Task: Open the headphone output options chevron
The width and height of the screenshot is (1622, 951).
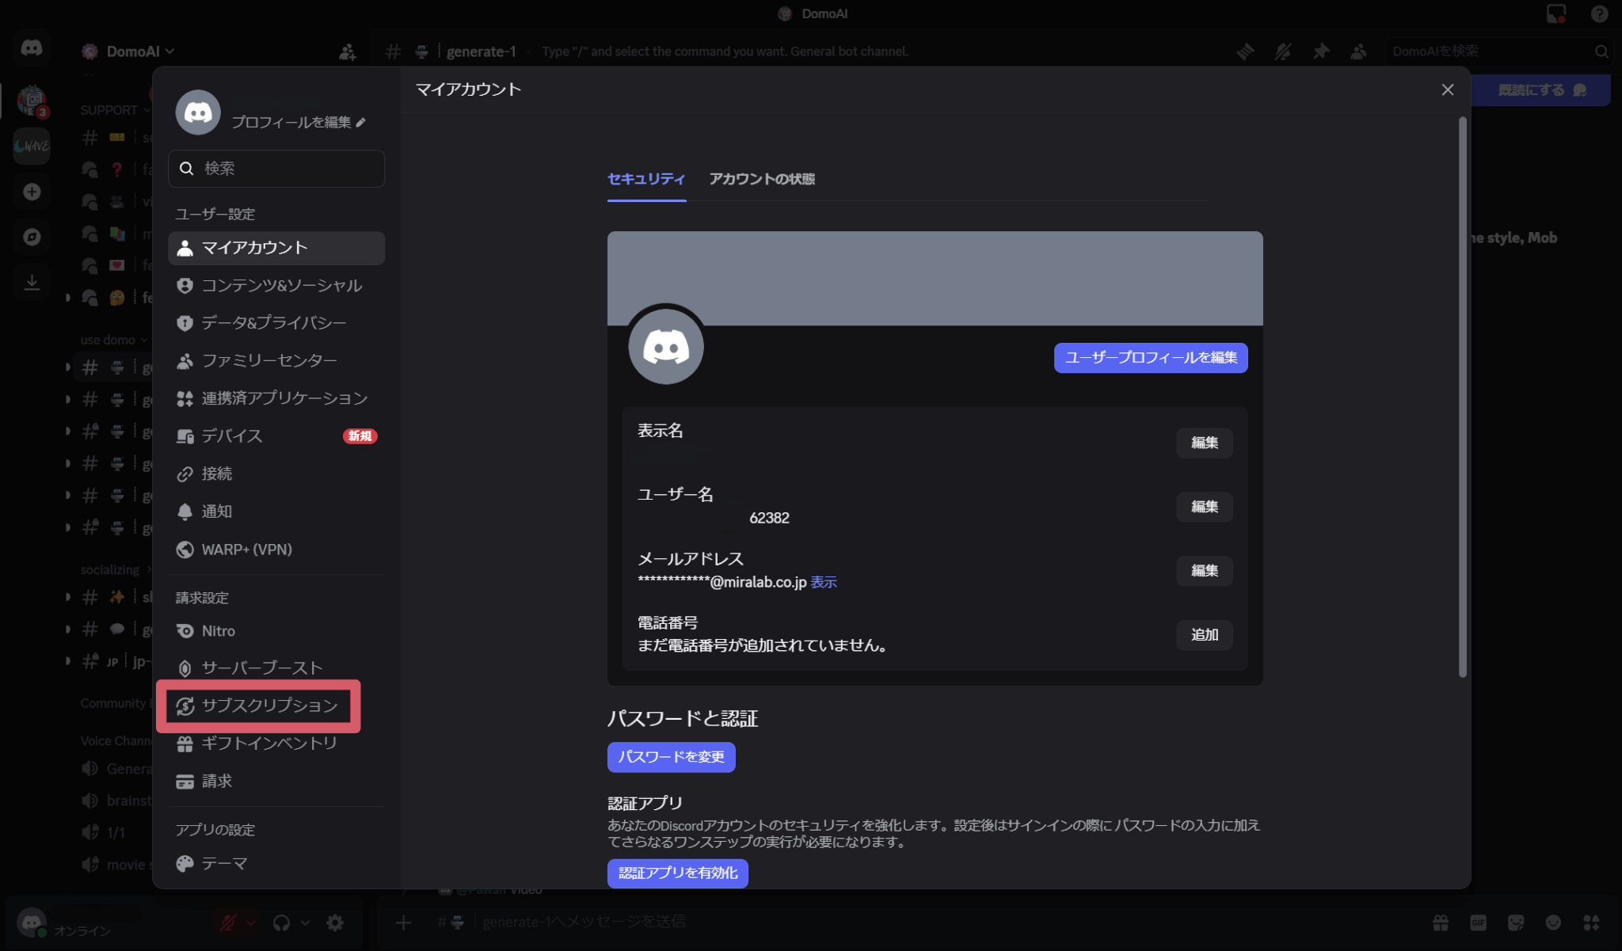Action: click(305, 922)
